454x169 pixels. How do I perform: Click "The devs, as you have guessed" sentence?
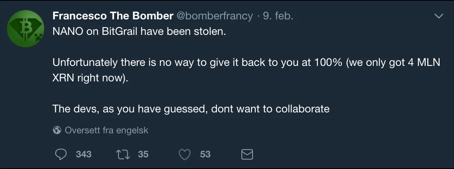click(x=191, y=109)
